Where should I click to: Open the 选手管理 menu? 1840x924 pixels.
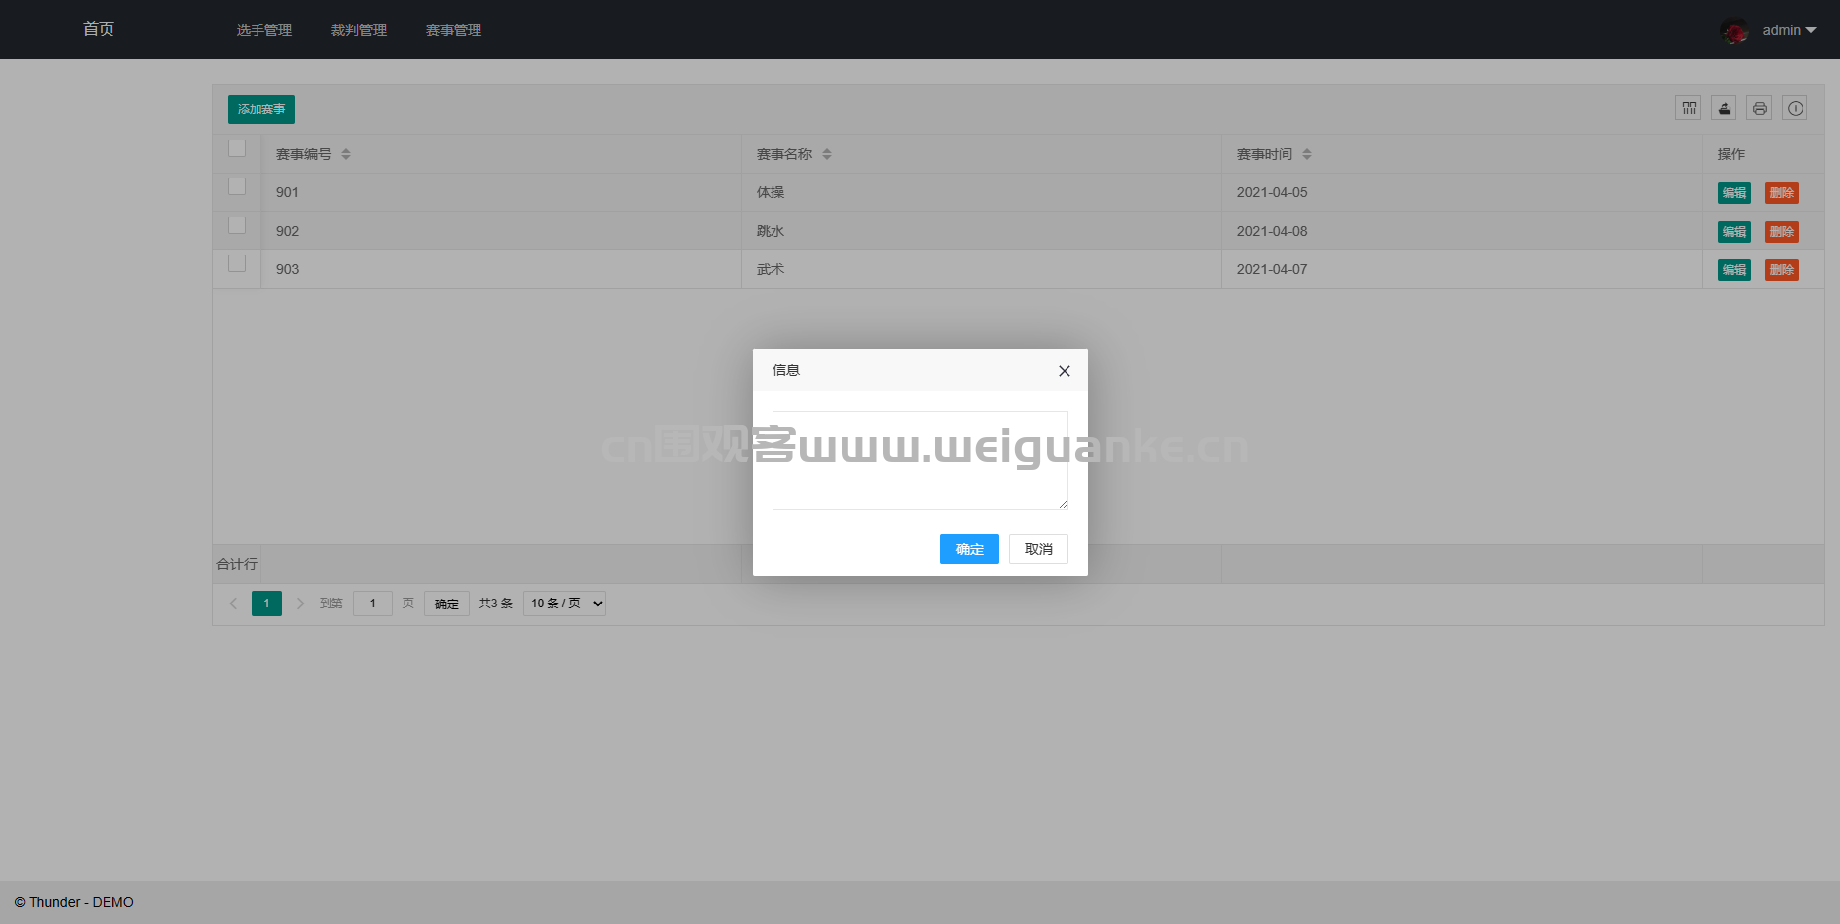264,30
